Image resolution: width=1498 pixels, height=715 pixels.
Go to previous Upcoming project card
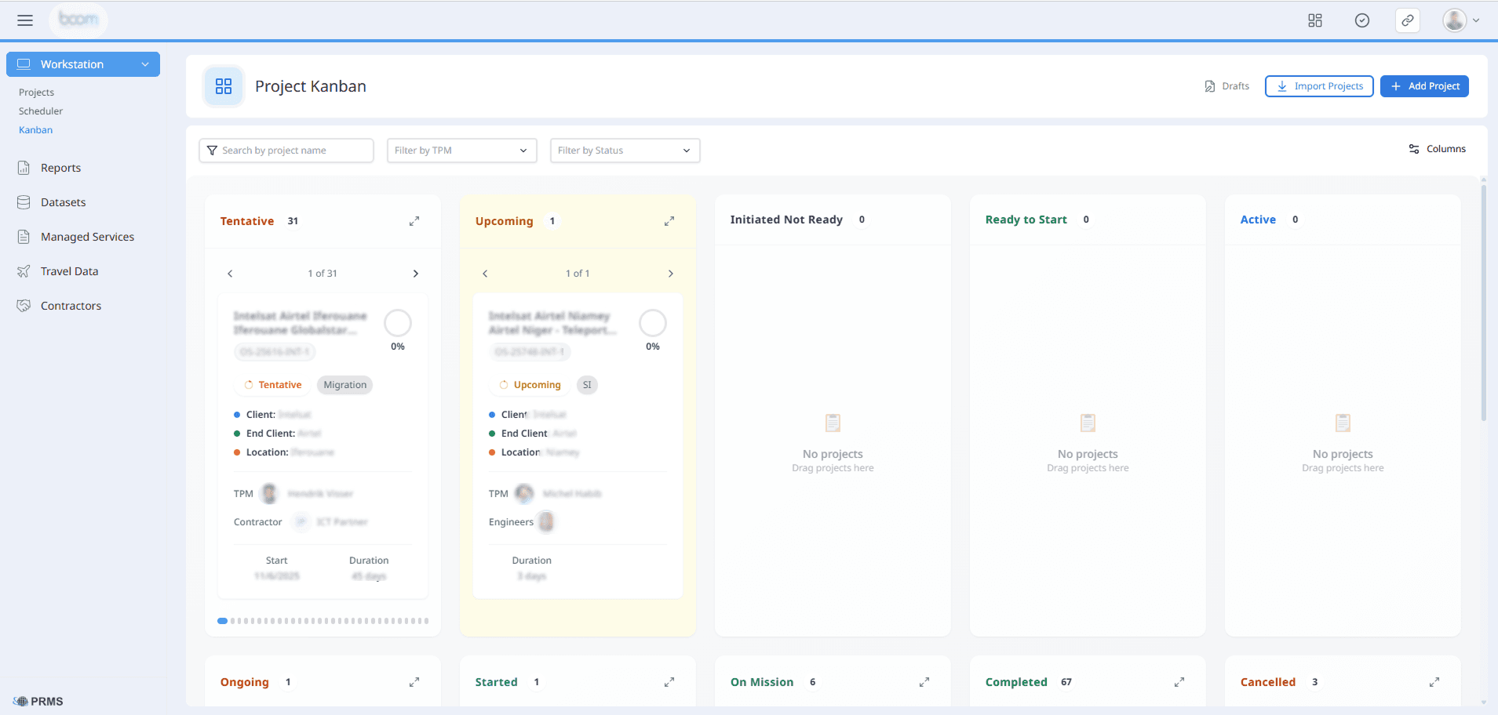point(485,274)
